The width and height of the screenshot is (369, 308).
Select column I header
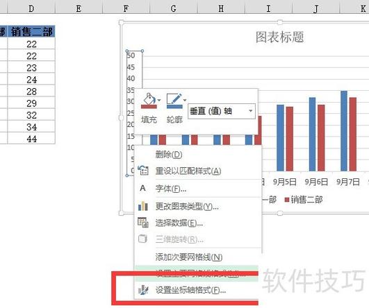coord(268,9)
